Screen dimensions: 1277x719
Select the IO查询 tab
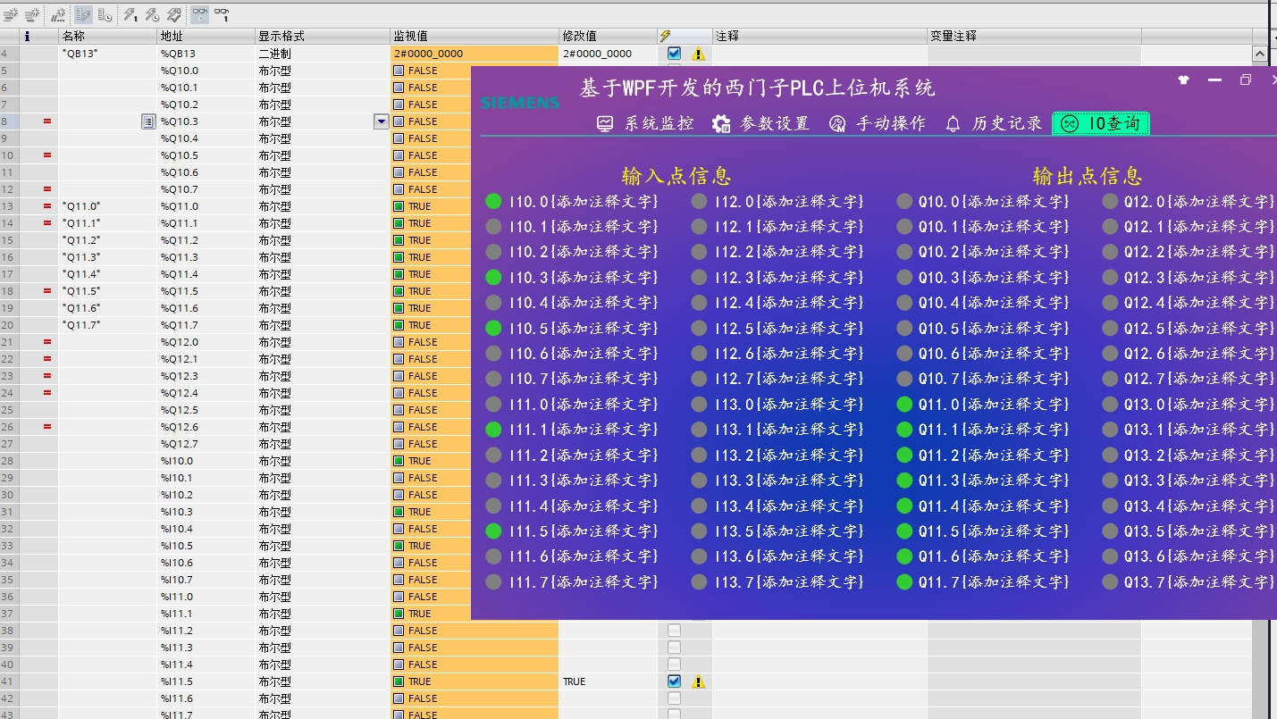[1101, 124]
